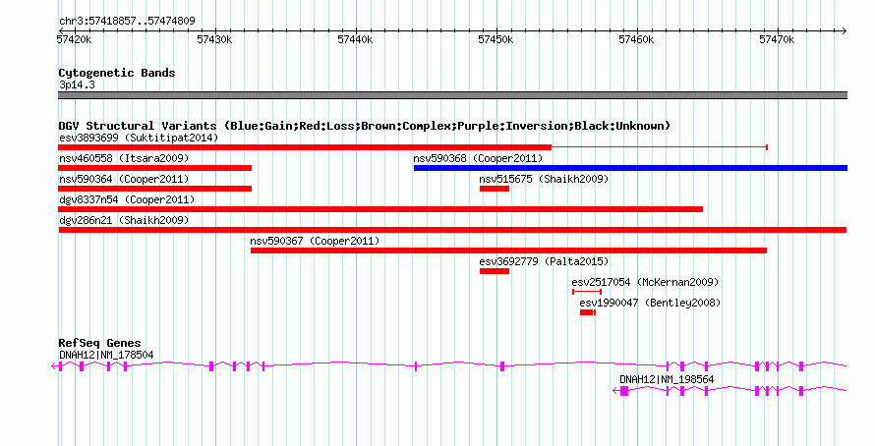Click the dgv286n21 full-width red bar
Image resolution: width=875 pixels, height=446 pixels.
click(x=452, y=230)
